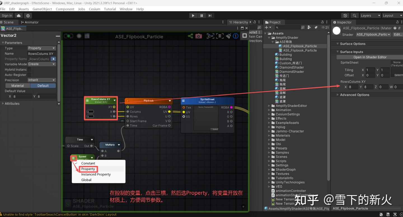
Task: Click the broom clean-unused-nodes icon
Action: pos(228,36)
